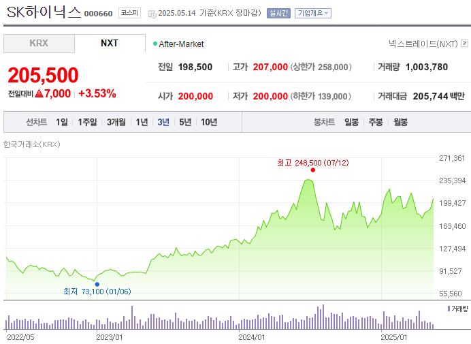Select the 1일 line chart period

tap(61, 122)
